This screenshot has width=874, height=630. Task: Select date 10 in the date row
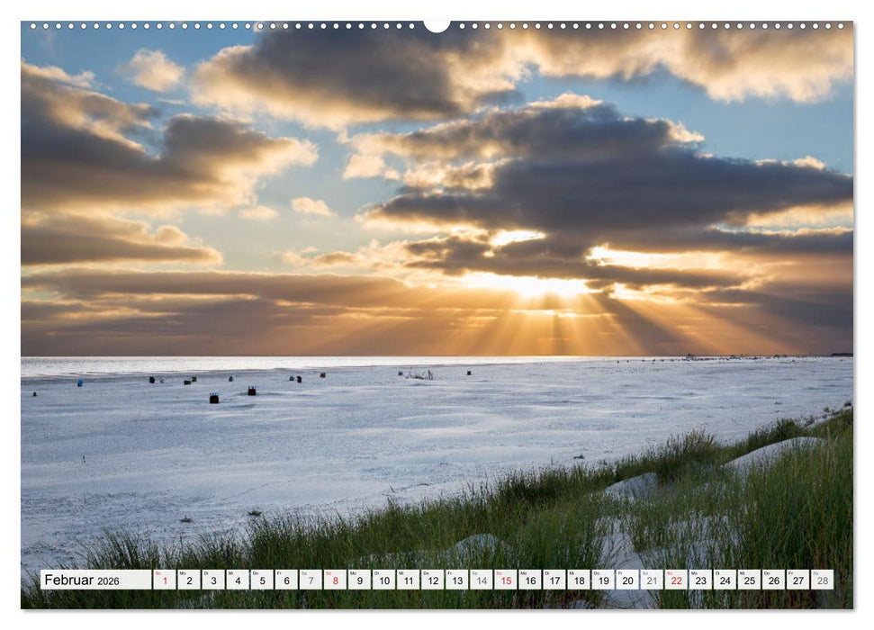pos(385,582)
